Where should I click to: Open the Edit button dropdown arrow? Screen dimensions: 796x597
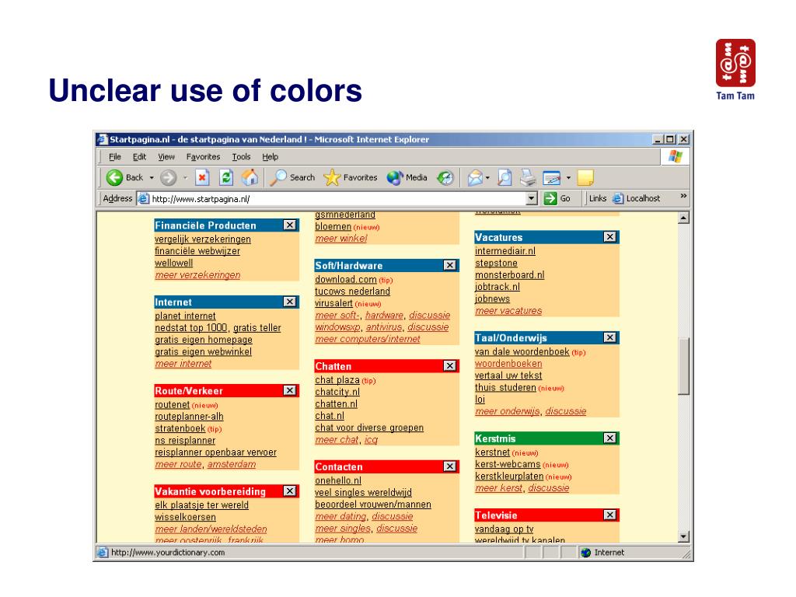point(568,178)
